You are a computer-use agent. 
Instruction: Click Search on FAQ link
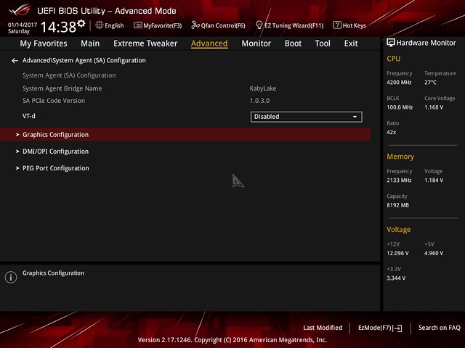(439, 328)
